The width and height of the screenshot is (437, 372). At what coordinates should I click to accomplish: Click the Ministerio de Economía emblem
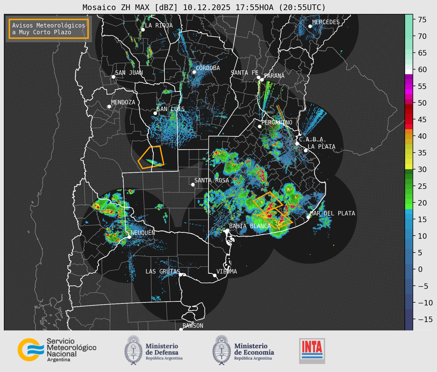pos(221,350)
